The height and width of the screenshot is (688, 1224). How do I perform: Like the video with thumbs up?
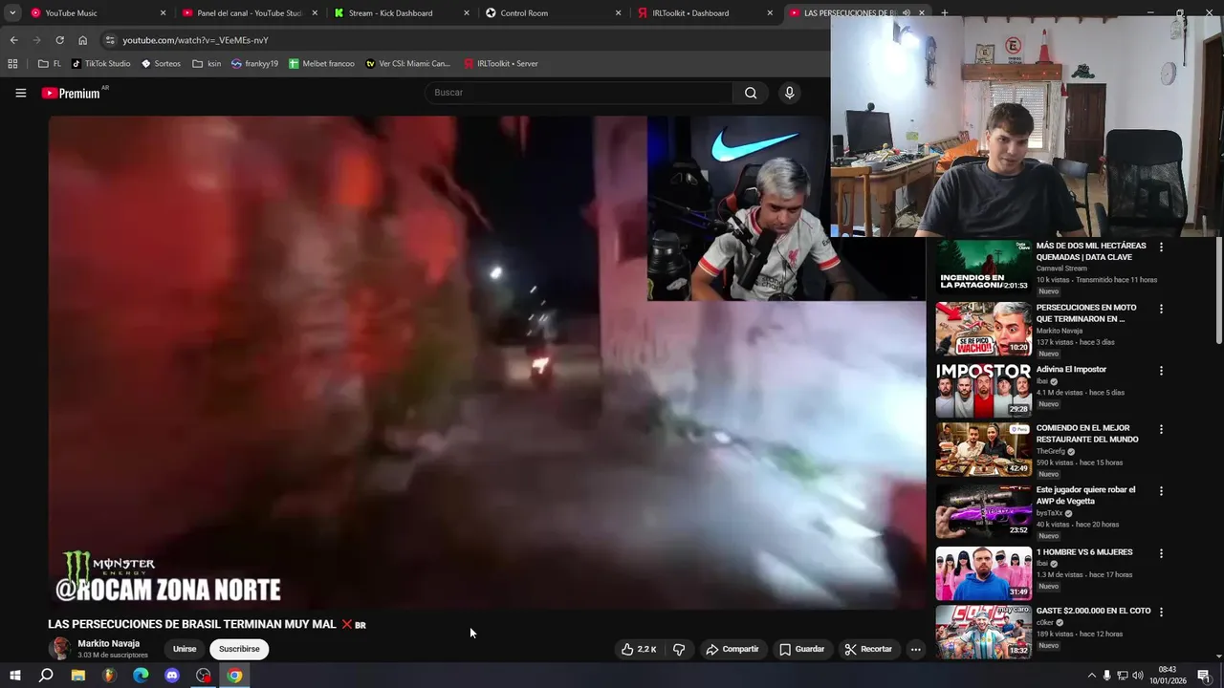pyautogui.click(x=639, y=649)
